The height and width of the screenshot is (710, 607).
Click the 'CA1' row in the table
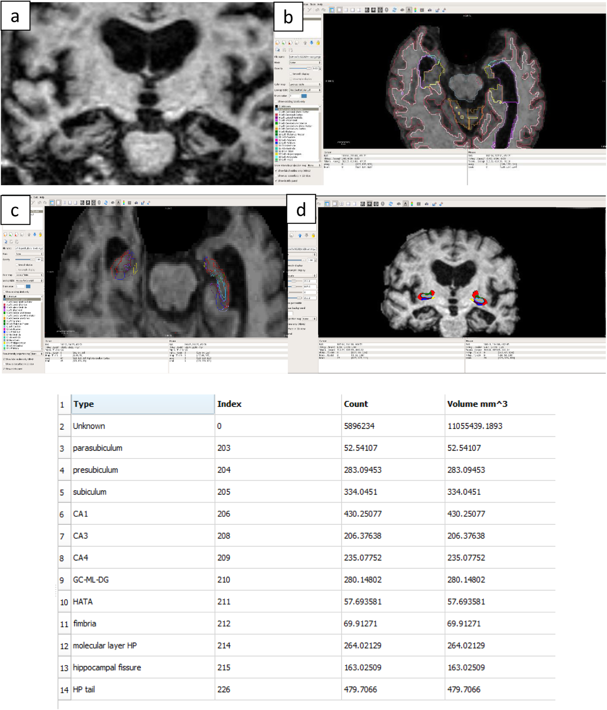307,514
